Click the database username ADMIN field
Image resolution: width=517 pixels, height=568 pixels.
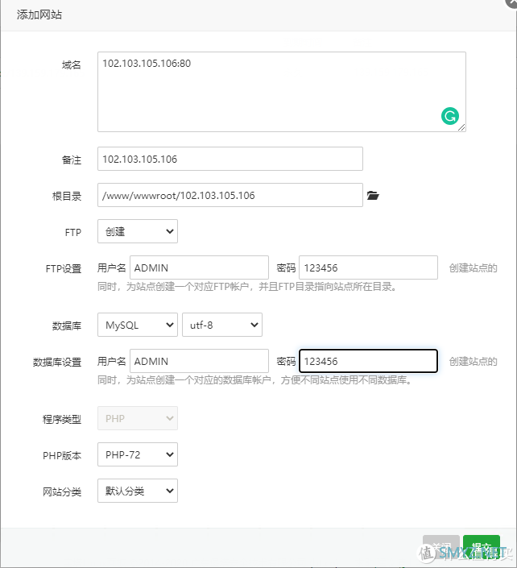(199, 361)
